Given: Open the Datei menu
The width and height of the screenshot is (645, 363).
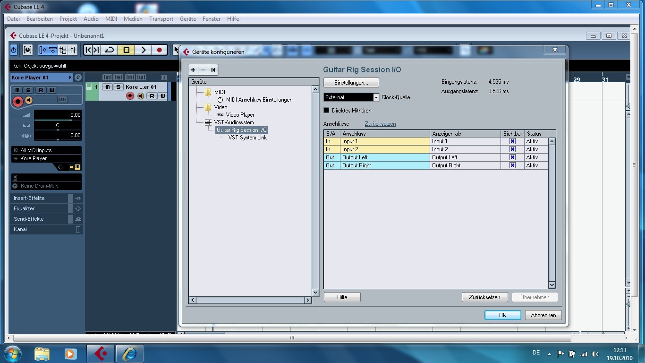Looking at the screenshot, I should [13, 19].
